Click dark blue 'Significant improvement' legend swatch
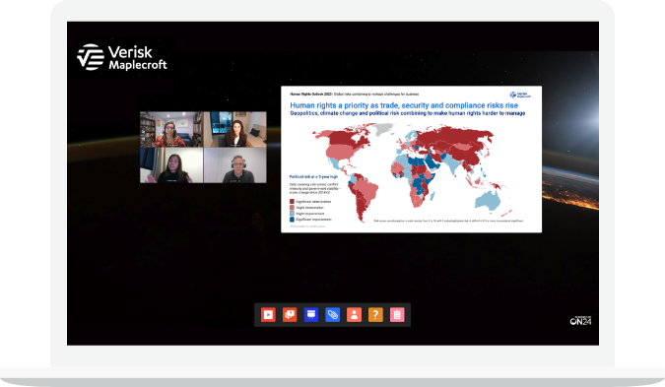This screenshot has height=387, width=665. pos(292,220)
